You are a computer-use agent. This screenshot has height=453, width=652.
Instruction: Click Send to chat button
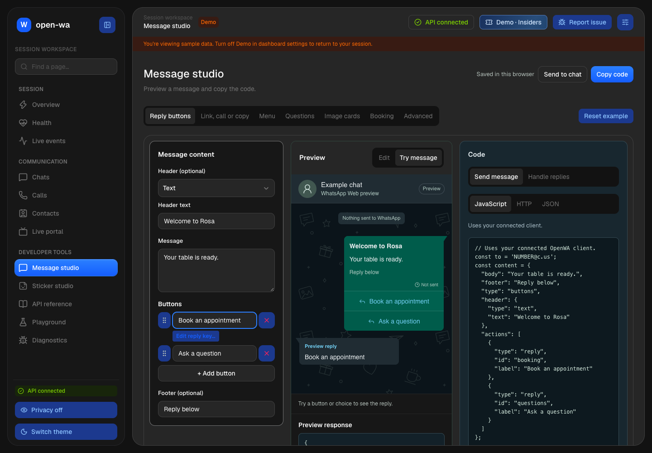tap(562, 74)
